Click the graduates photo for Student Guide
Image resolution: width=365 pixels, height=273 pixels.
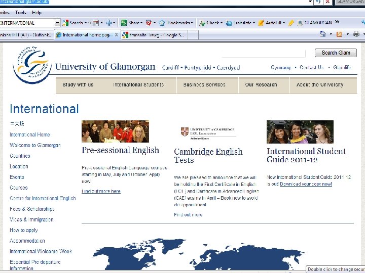coord(300,132)
